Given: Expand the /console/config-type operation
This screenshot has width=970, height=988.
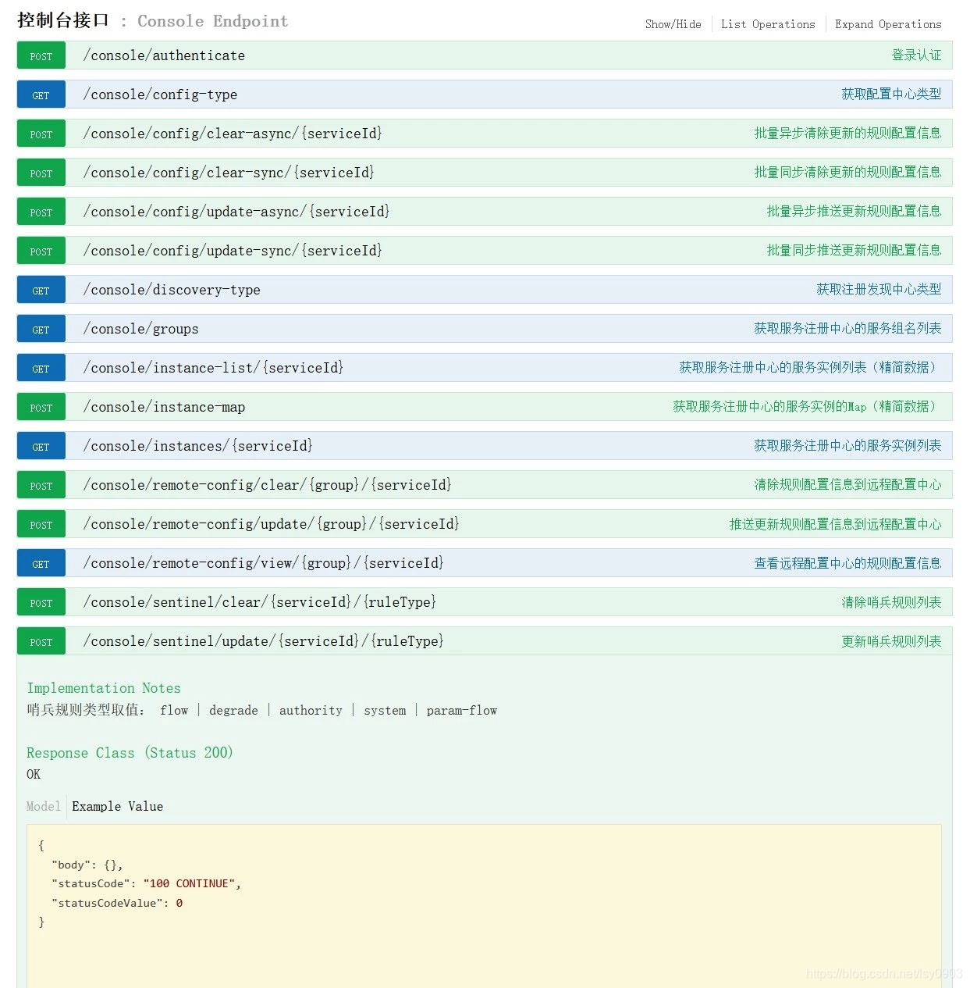Looking at the screenshot, I should [160, 95].
